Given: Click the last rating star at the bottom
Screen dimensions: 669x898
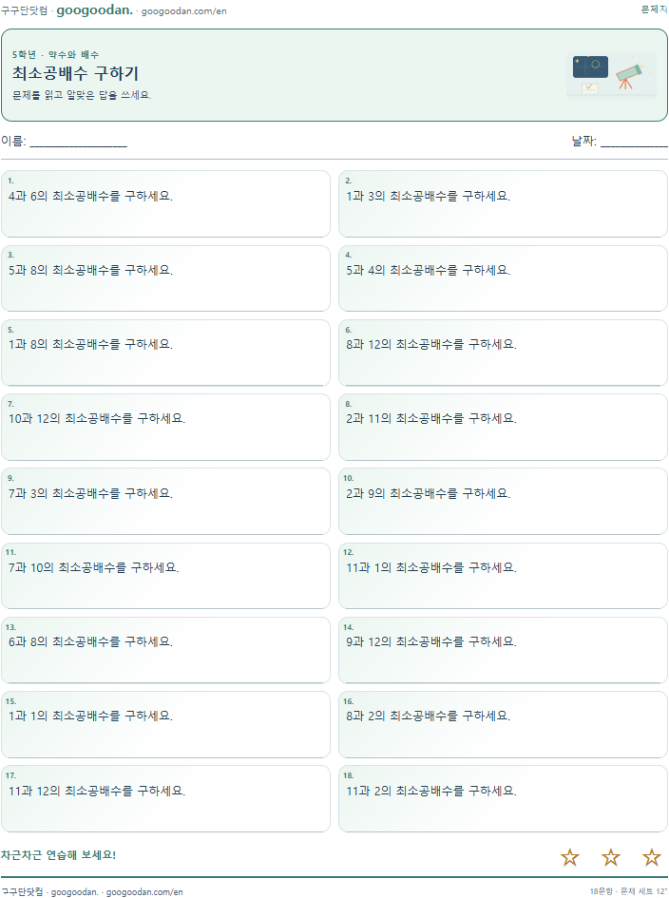Looking at the screenshot, I should (x=651, y=857).
